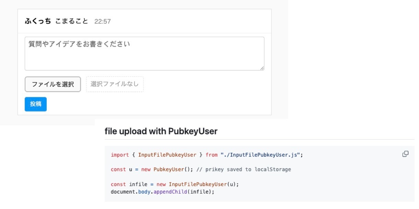Grab the text area resize handle
This screenshot has width=419, height=209.
[x=262, y=68]
